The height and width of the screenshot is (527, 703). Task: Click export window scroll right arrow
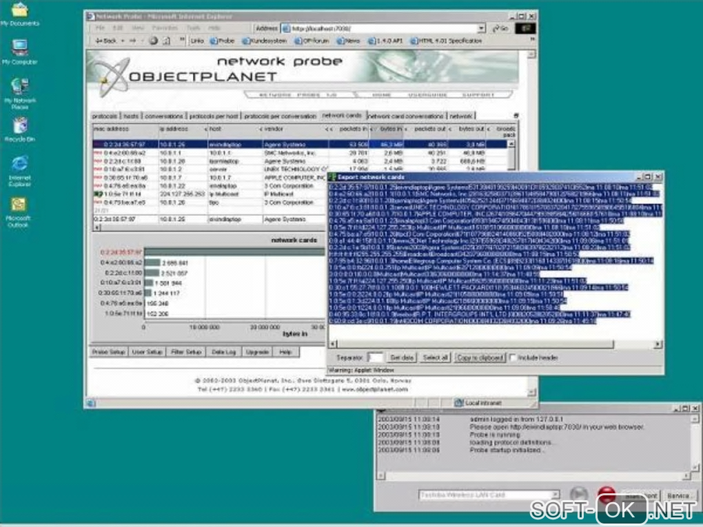(x=658, y=344)
